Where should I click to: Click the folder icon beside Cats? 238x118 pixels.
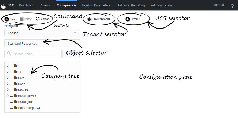pos(16,78)
